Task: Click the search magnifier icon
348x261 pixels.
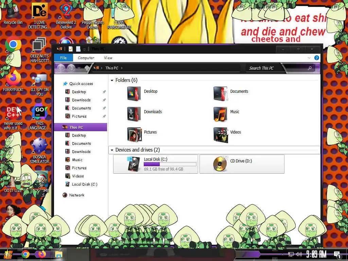Action: (x=310, y=68)
